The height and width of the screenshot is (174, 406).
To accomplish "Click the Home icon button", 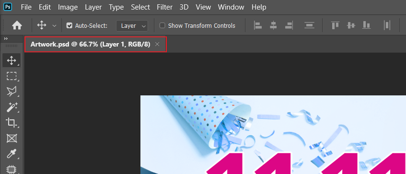I will tap(17, 25).
